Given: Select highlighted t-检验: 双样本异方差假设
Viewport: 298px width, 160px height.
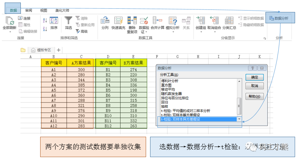Looking at the screenshot, I should (199, 119).
